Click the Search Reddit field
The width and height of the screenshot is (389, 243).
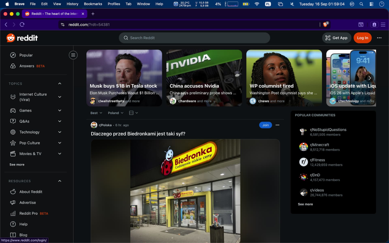pos(194,38)
